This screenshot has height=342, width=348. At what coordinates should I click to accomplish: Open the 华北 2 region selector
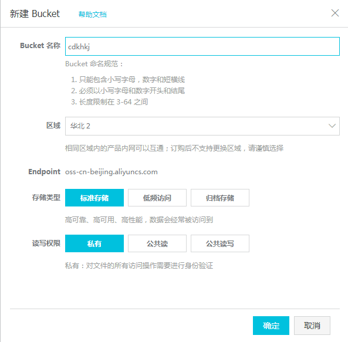click(x=202, y=126)
